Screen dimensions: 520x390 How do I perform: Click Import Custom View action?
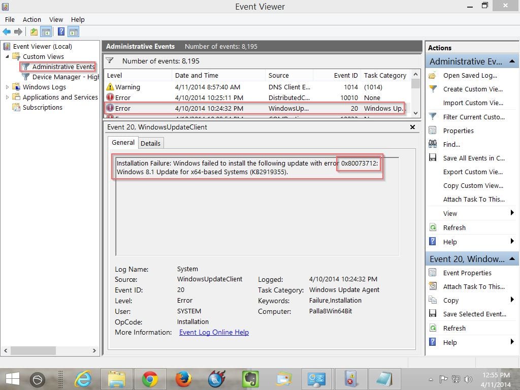(473, 103)
